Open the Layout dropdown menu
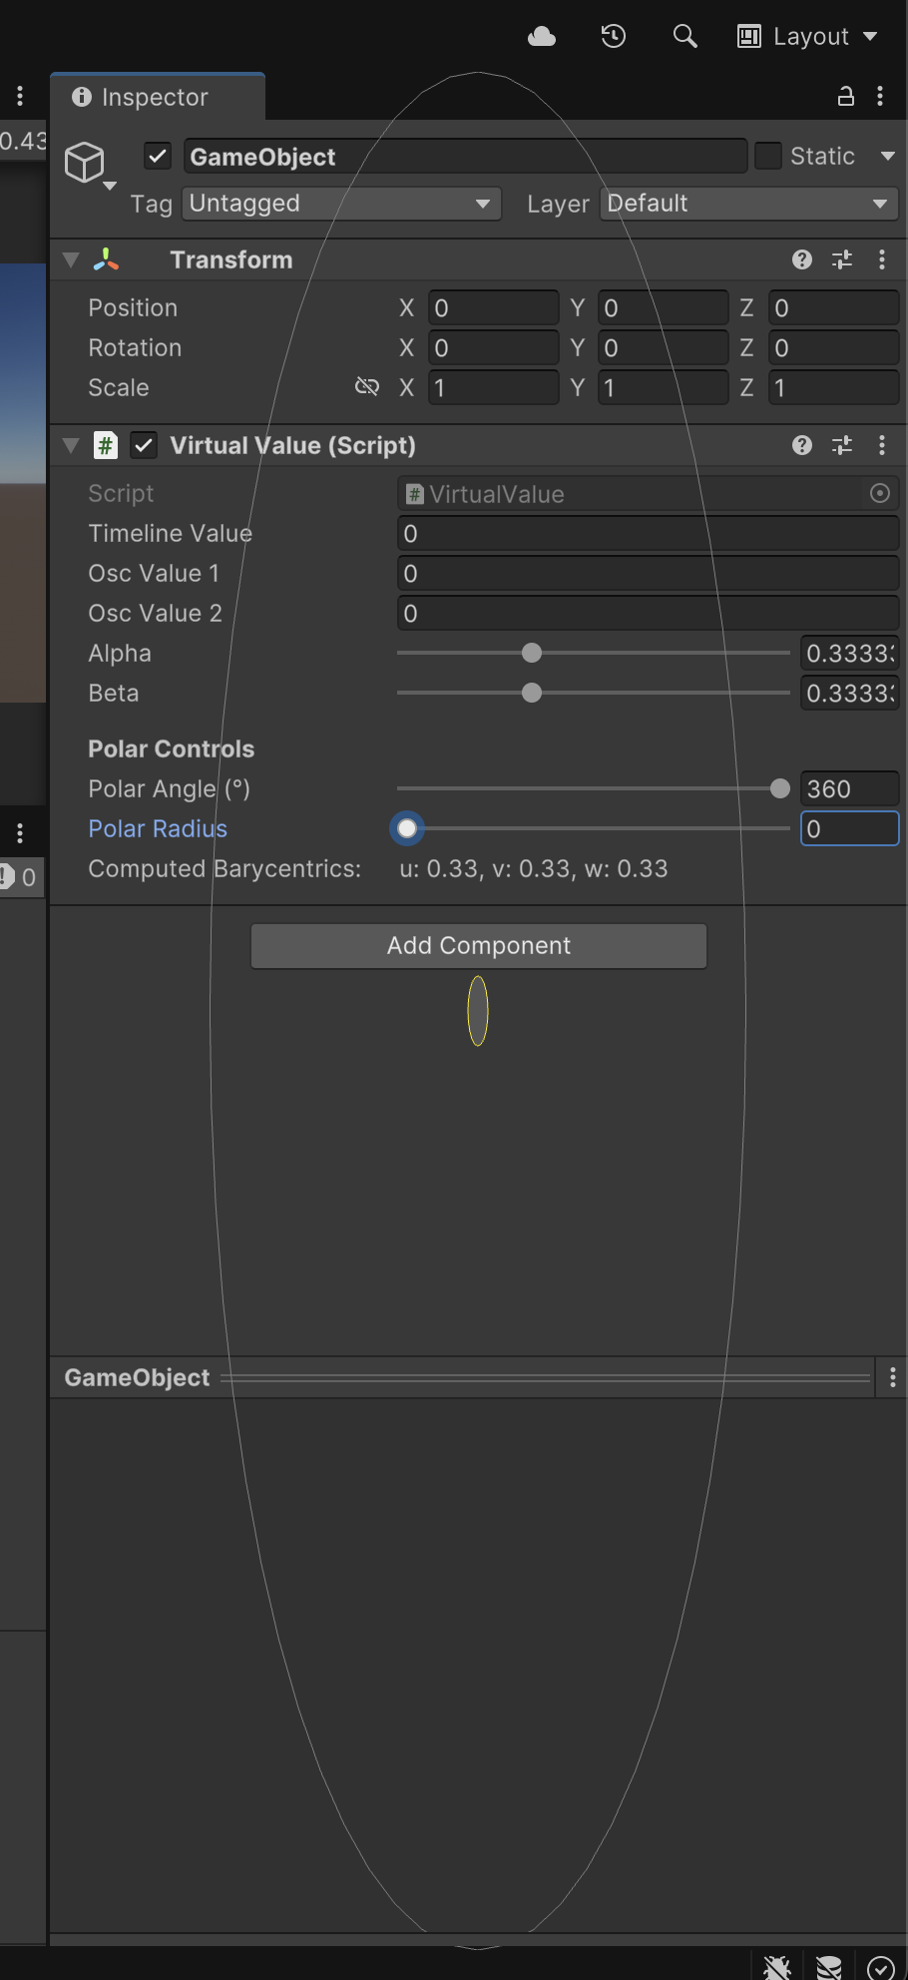The image size is (908, 1980). click(x=808, y=37)
